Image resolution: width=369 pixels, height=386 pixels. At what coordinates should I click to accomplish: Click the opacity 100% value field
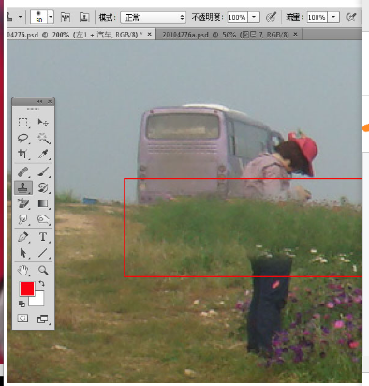pos(238,17)
